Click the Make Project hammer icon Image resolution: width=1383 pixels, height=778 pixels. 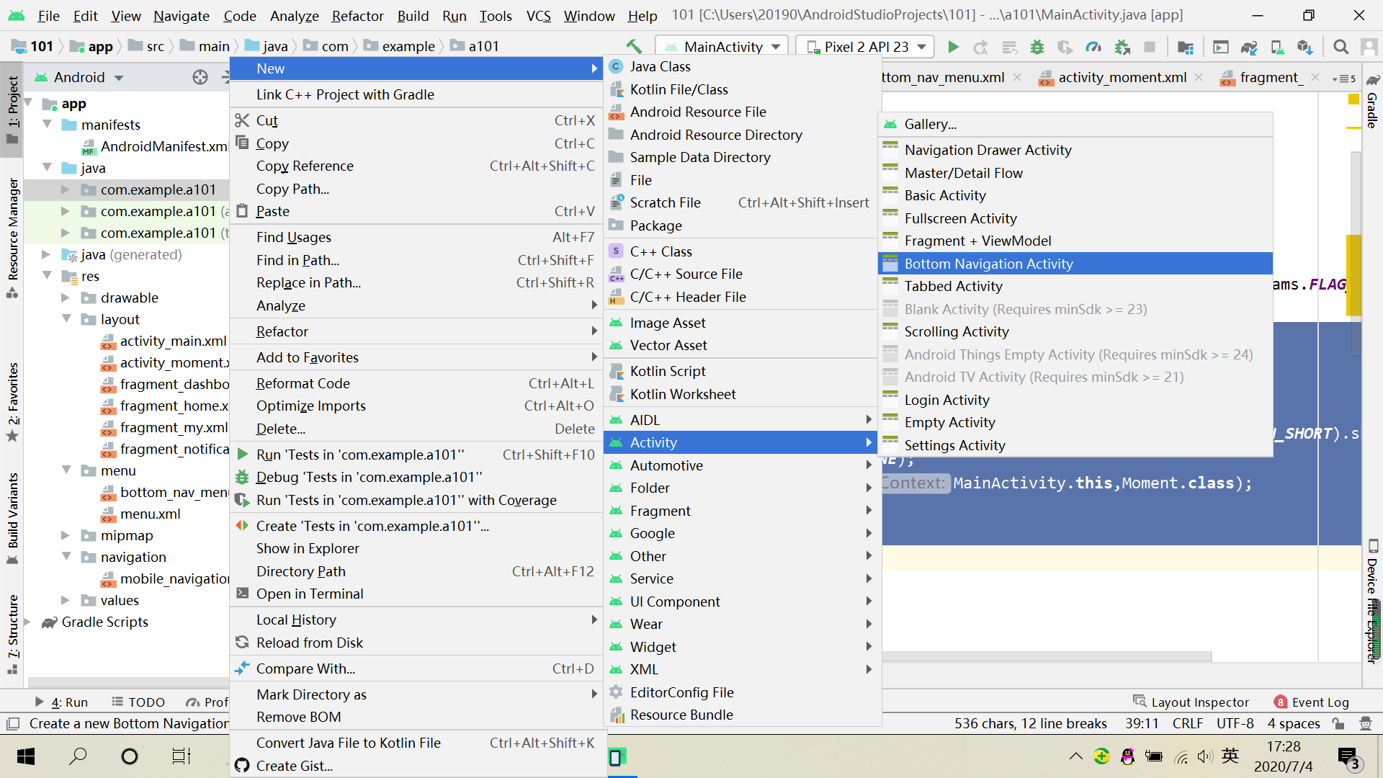coord(634,47)
